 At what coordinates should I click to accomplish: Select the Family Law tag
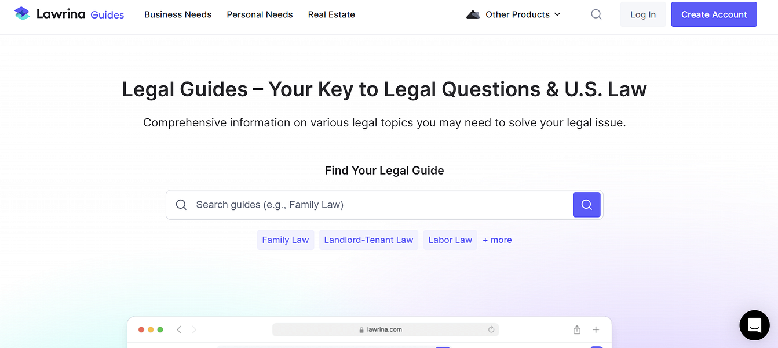point(286,240)
